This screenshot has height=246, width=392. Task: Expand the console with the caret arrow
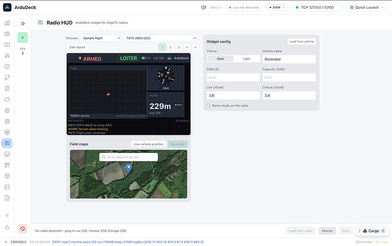(6, 242)
